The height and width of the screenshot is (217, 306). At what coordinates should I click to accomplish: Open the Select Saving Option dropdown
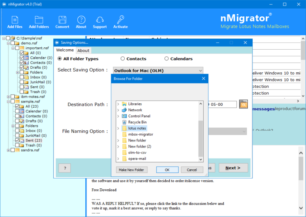tap(158, 71)
